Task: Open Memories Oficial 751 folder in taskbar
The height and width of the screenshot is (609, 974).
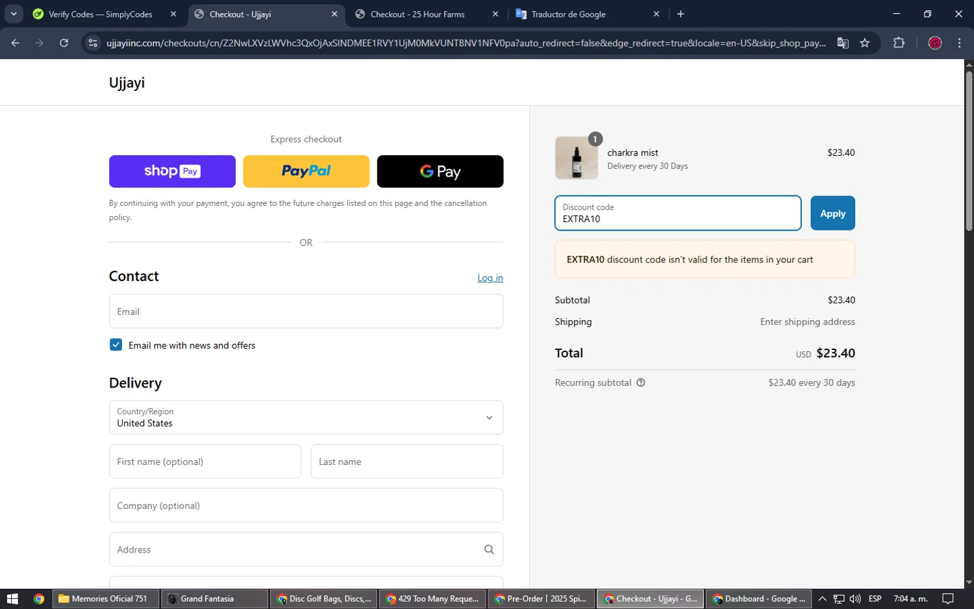Action: (x=106, y=599)
